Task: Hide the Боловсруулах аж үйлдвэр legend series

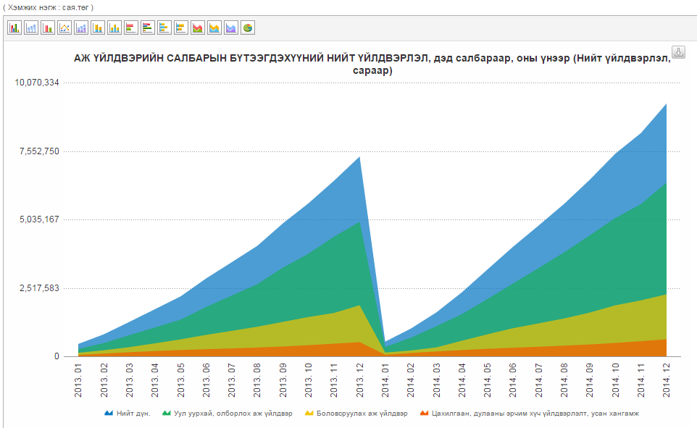Action: point(356,414)
